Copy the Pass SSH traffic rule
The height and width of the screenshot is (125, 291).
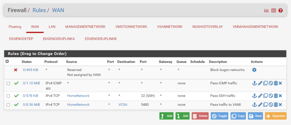click(265, 96)
